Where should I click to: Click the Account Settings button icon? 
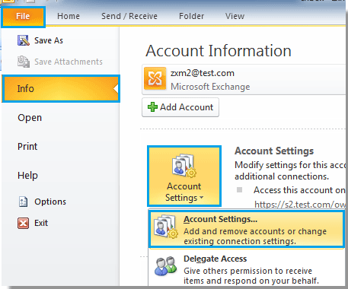point(184,166)
